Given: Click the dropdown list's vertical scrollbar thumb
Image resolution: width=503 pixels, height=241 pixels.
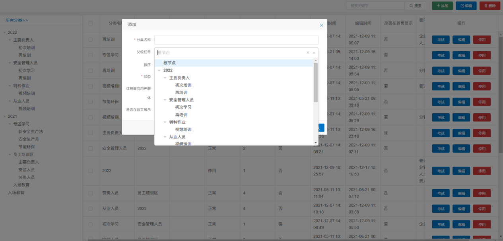Looking at the screenshot, I should click(x=316, y=82).
